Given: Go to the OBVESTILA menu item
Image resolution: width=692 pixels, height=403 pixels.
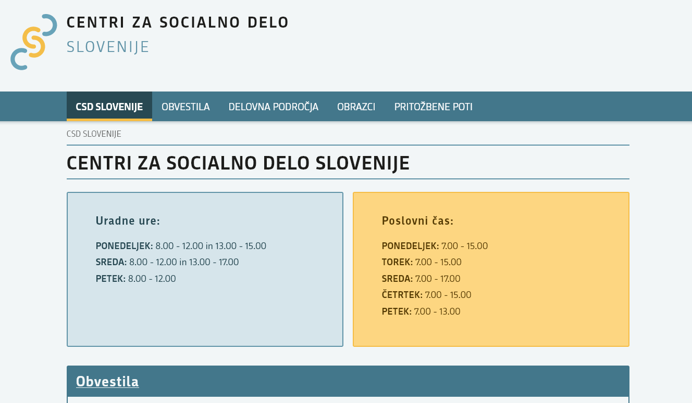Looking at the screenshot, I should [x=186, y=107].
